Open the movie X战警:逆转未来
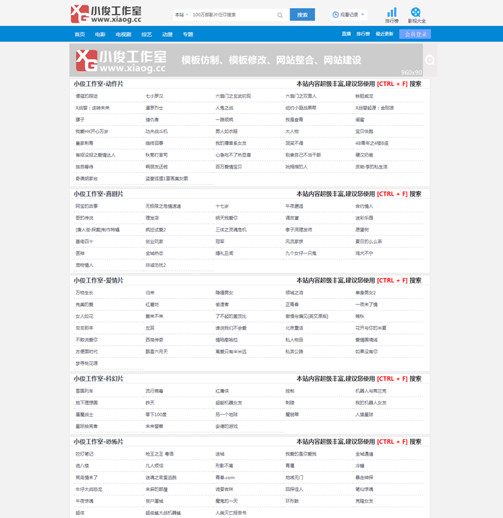The image size is (503, 518). [x=92, y=108]
